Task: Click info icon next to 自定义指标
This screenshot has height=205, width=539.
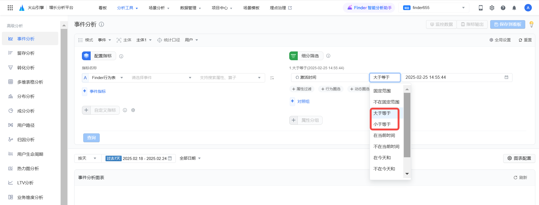Action: 125,110
